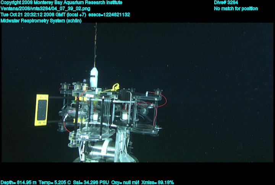275x185 pixels.
Task: Click the "Dive# 3284" label
Action: pos(226,2)
